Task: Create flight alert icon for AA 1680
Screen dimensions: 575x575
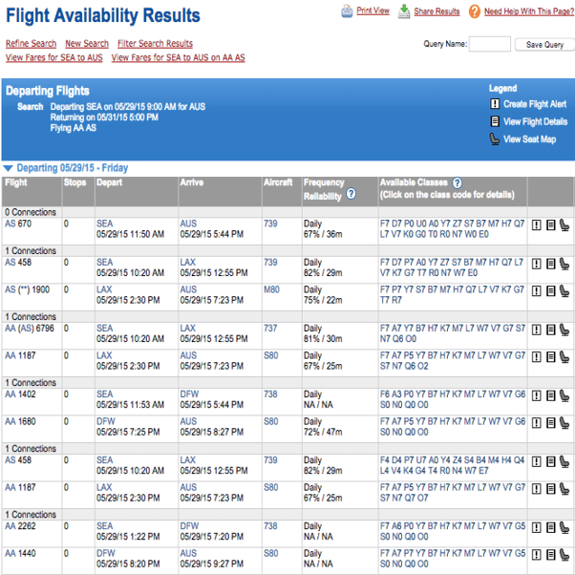Action: click(537, 421)
